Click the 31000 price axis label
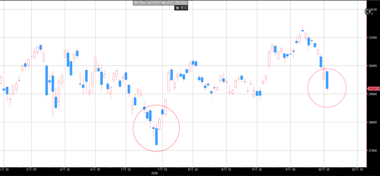This screenshot has width=380, height=176. [x=372, y=38]
